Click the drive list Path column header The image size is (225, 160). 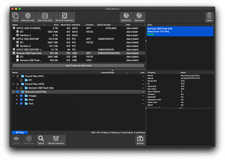pos(135,25)
